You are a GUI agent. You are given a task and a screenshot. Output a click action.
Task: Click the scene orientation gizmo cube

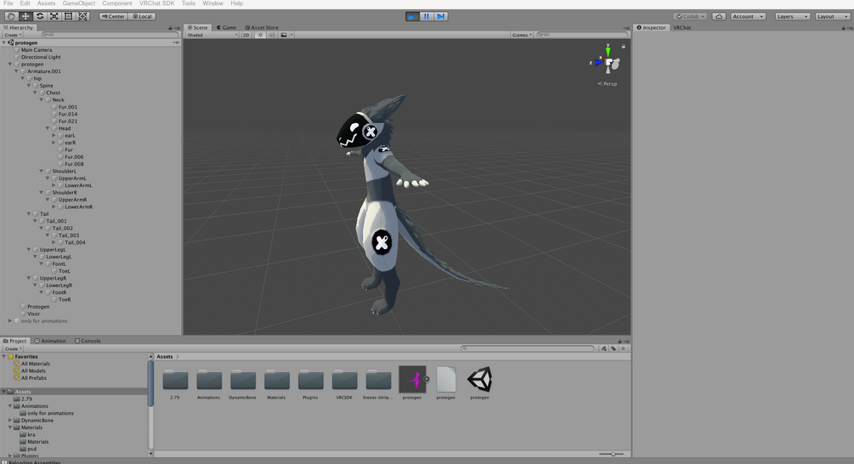click(608, 62)
